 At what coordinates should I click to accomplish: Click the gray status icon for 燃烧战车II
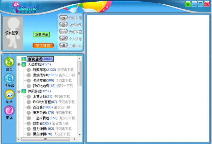[x=29, y=75]
